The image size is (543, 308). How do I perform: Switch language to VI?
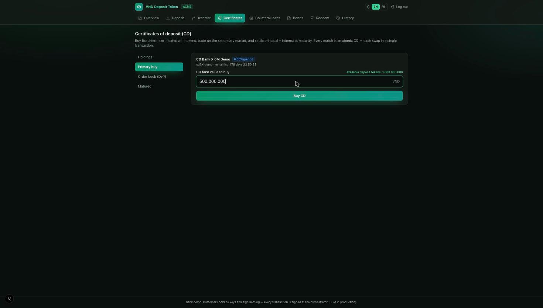(383, 7)
